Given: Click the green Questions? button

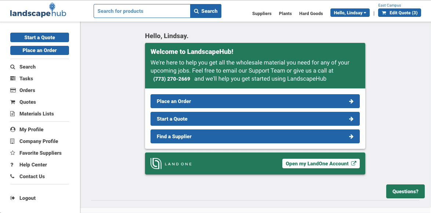Looking at the screenshot, I should [405, 191].
